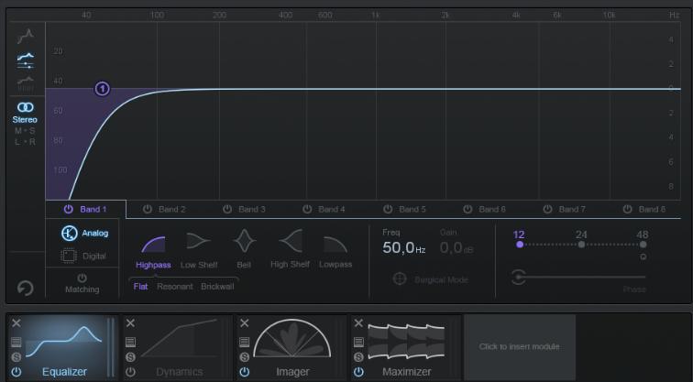The height and width of the screenshot is (382, 693).
Task: Select the Equalizer module thumbnail
Action: (x=64, y=342)
